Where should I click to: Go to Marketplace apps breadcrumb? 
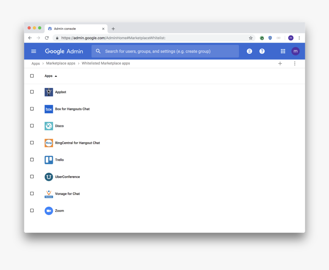(61, 63)
